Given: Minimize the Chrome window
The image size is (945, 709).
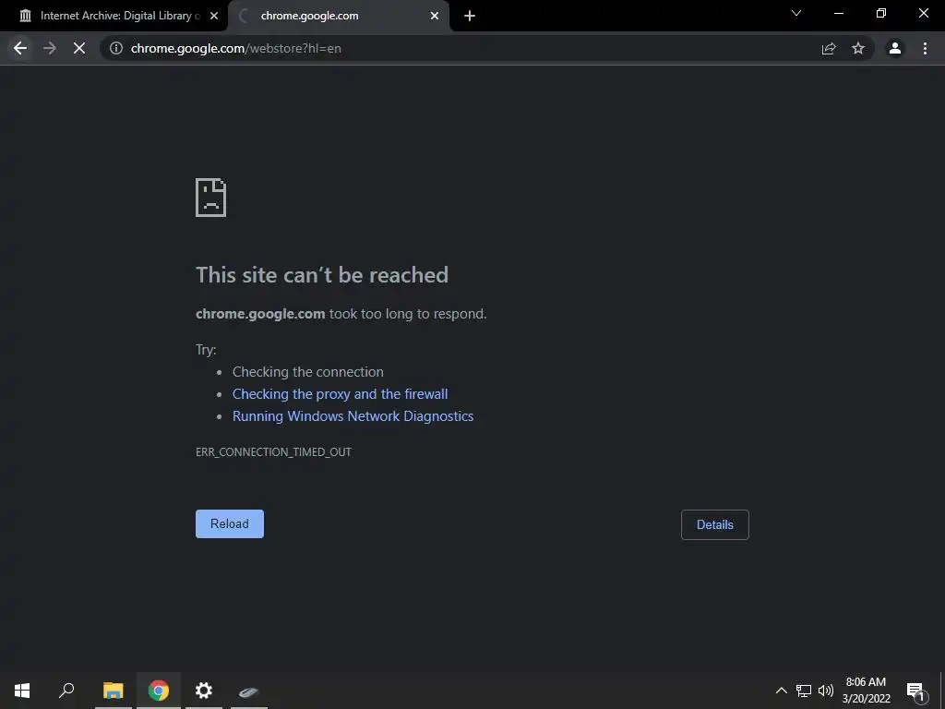Looking at the screenshot, I should 838,13.
